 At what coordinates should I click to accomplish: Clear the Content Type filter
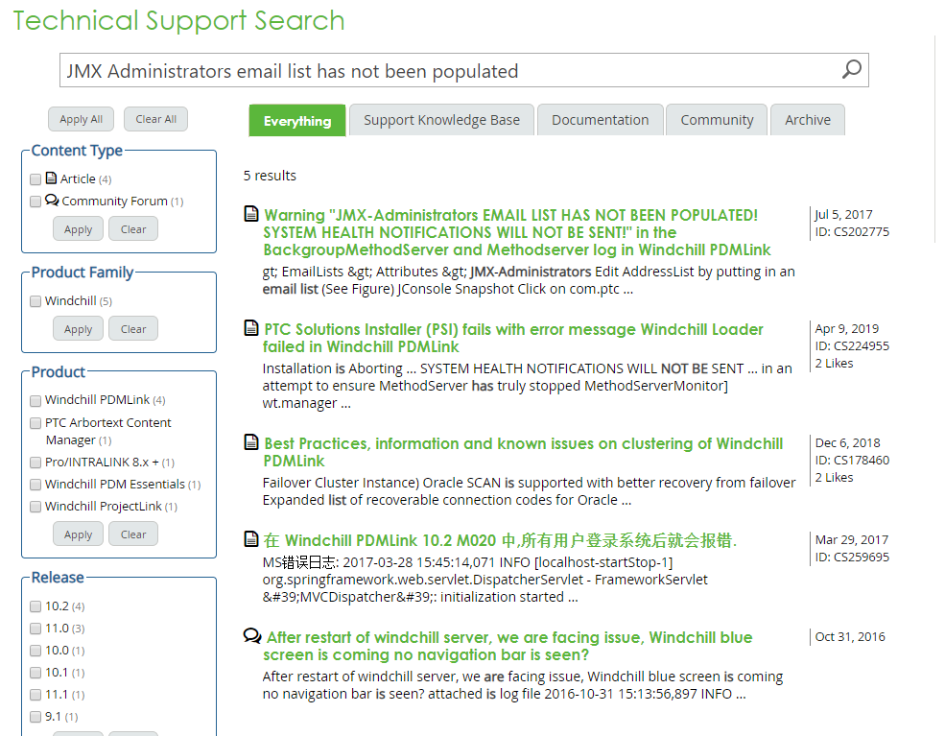tap(133, 229)
